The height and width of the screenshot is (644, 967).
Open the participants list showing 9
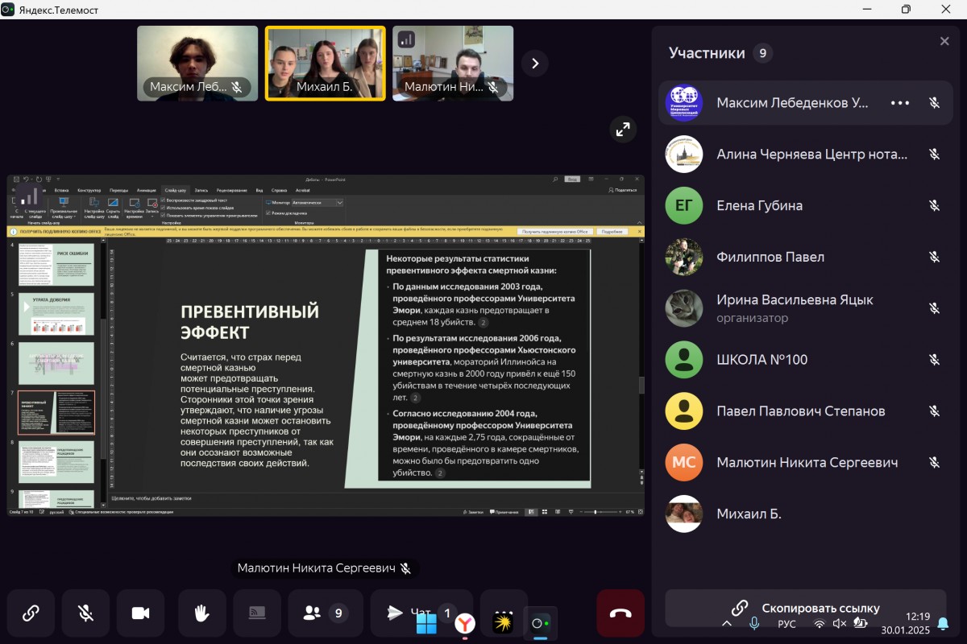pos(324,613)
